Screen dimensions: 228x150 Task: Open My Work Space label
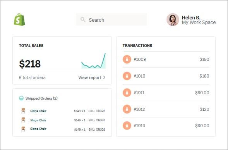pos(199,22)
